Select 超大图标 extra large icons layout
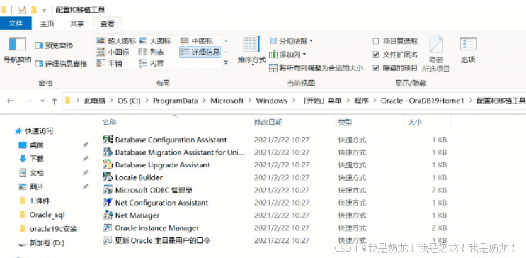526x258 pixels. tap(117, 41)
